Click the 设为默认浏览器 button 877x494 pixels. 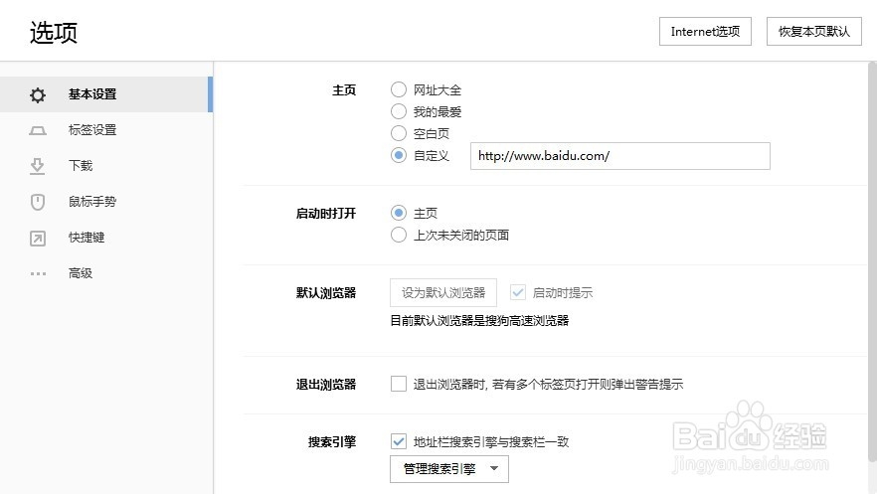tap(443, 292)
